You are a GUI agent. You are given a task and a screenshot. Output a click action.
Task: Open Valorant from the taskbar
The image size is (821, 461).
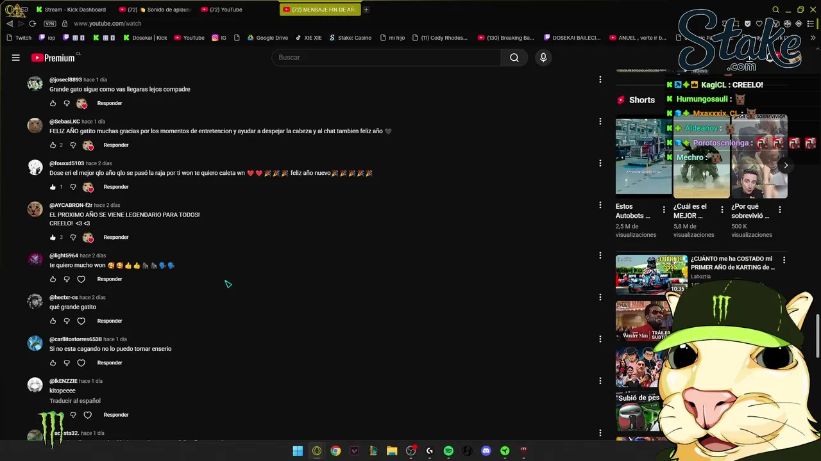[x=354, y=451]
